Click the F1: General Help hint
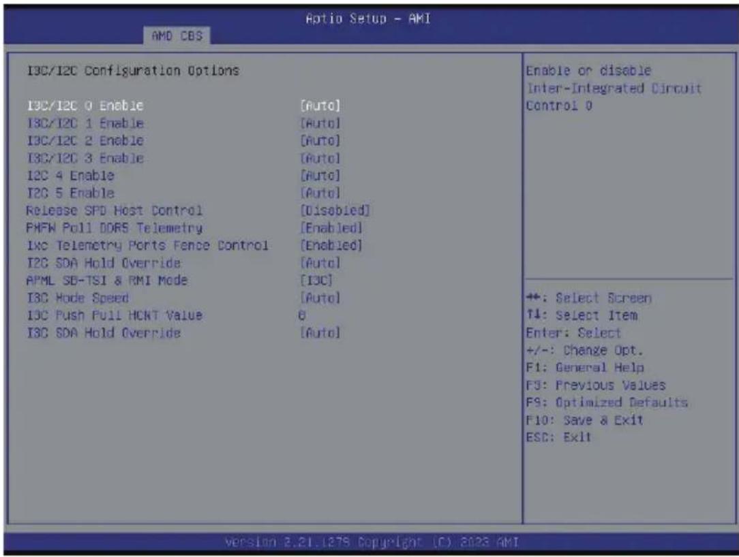739x557 pixels. [x=585, y=368]
